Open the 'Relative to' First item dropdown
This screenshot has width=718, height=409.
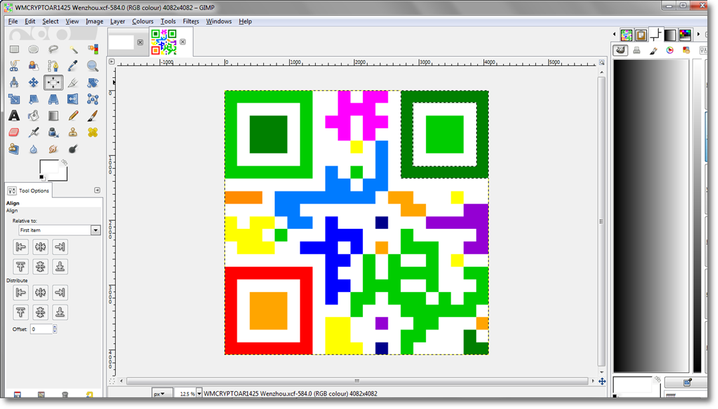[x=60, y=230]
